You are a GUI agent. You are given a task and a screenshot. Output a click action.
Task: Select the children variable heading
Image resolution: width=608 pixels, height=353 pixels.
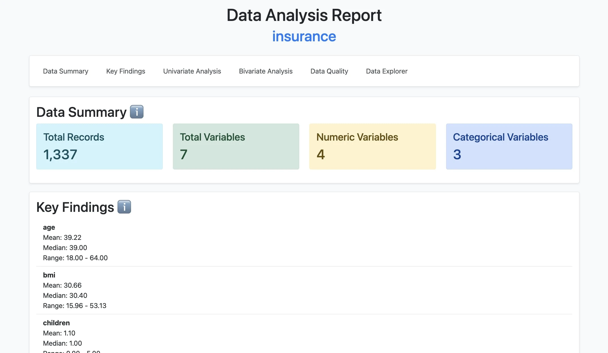56,323
